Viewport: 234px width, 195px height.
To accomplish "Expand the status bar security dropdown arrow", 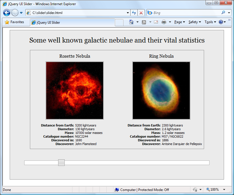I will coord(200,190).
